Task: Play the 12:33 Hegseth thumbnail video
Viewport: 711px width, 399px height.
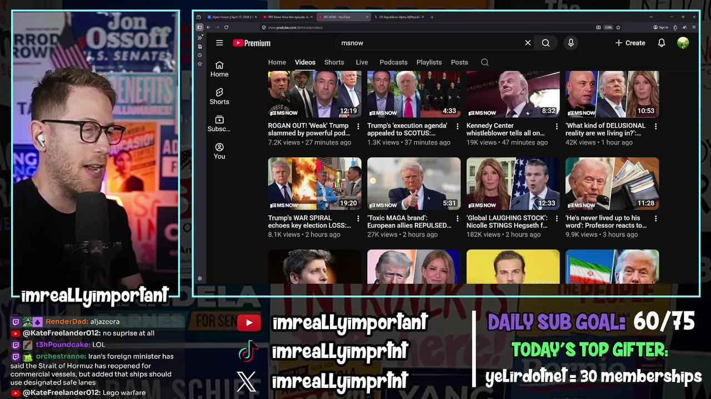Action: pos(513,183)
